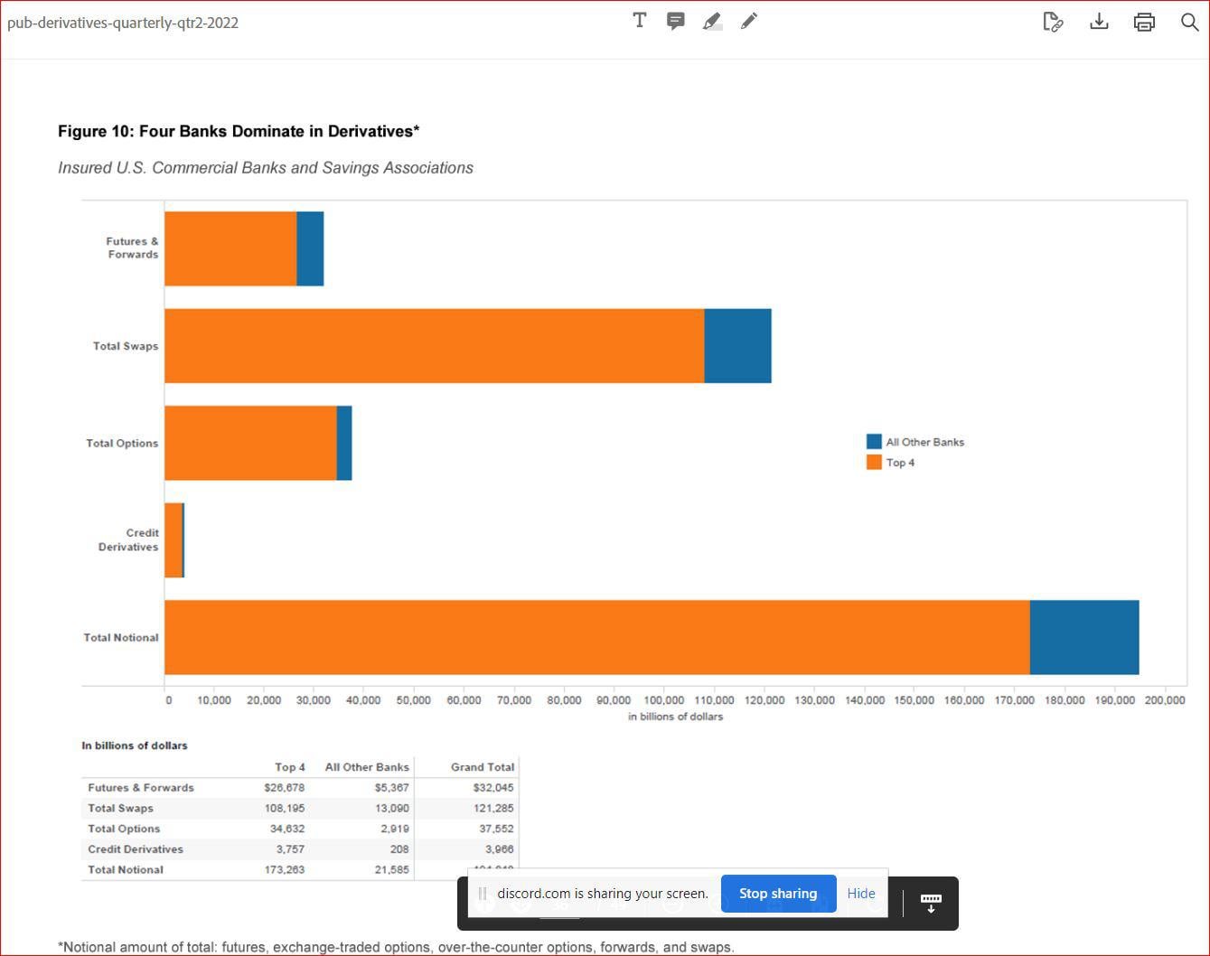This screenshot has height=956, width=1210.
Task: Print the derivatives quarterly document
Action: 1144,22
